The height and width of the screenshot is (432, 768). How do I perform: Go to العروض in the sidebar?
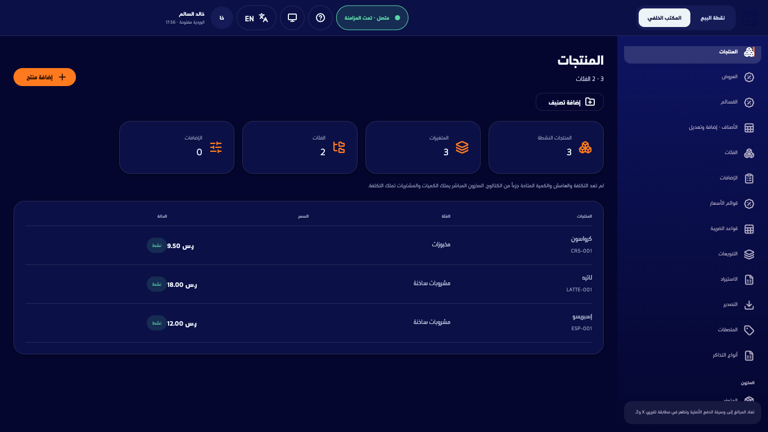point(693,77)
